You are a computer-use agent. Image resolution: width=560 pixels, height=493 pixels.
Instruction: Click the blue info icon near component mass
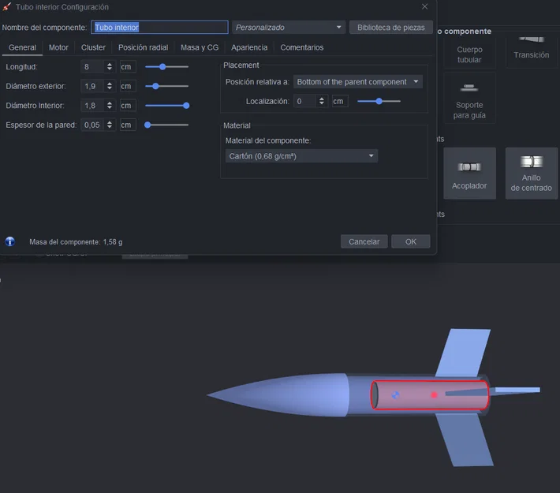(10, 241)
